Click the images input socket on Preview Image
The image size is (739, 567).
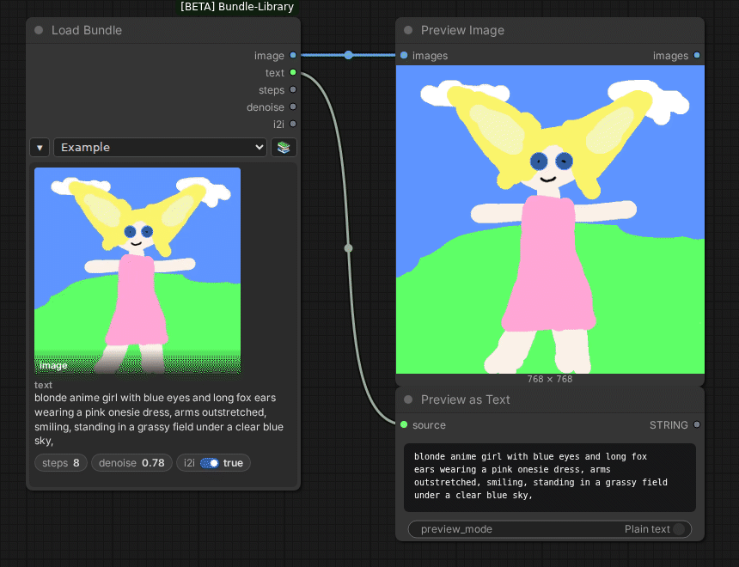[x=404, y=55]
